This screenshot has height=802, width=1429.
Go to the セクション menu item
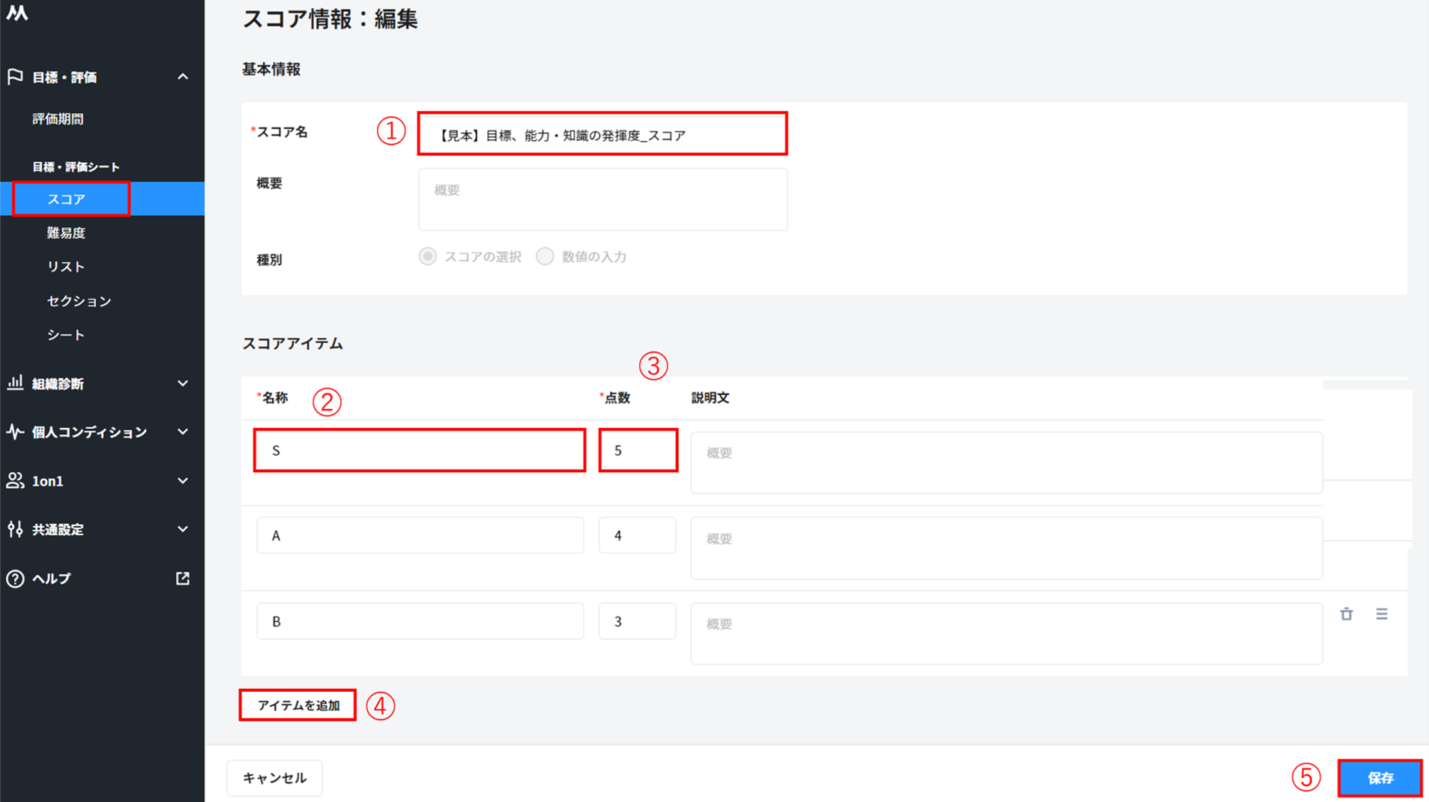(79, 301)
